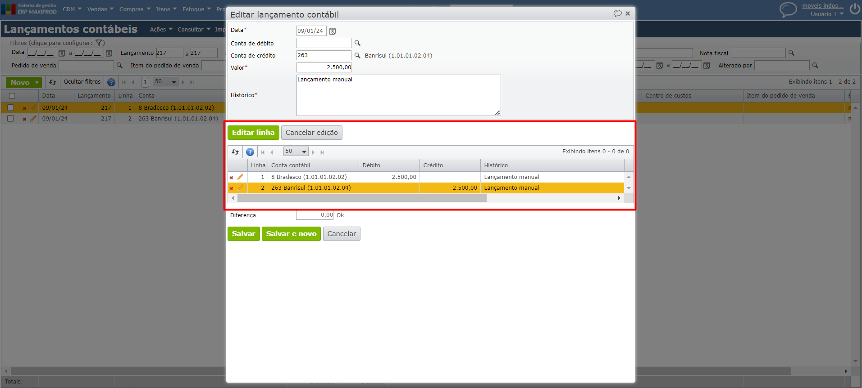Open page size dropdown in main list
862x388 pixels.
pyautogui.click(x=165, y=82)
